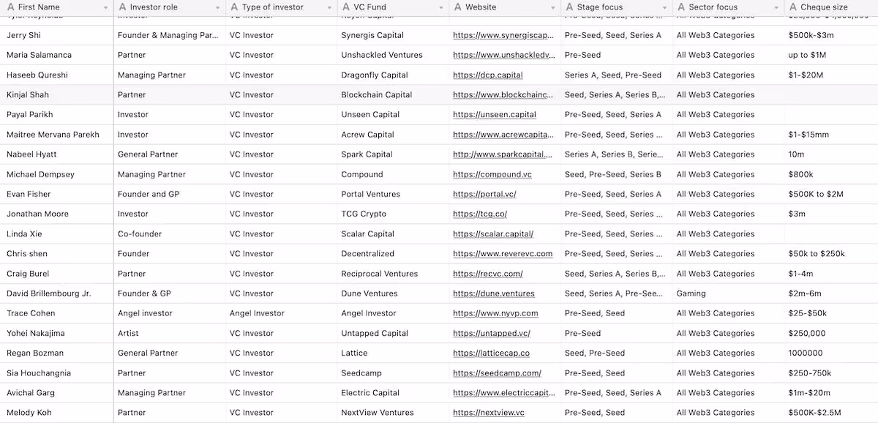
Task: Select the Melody Koh name cell
Action: (x=57, y=413)
